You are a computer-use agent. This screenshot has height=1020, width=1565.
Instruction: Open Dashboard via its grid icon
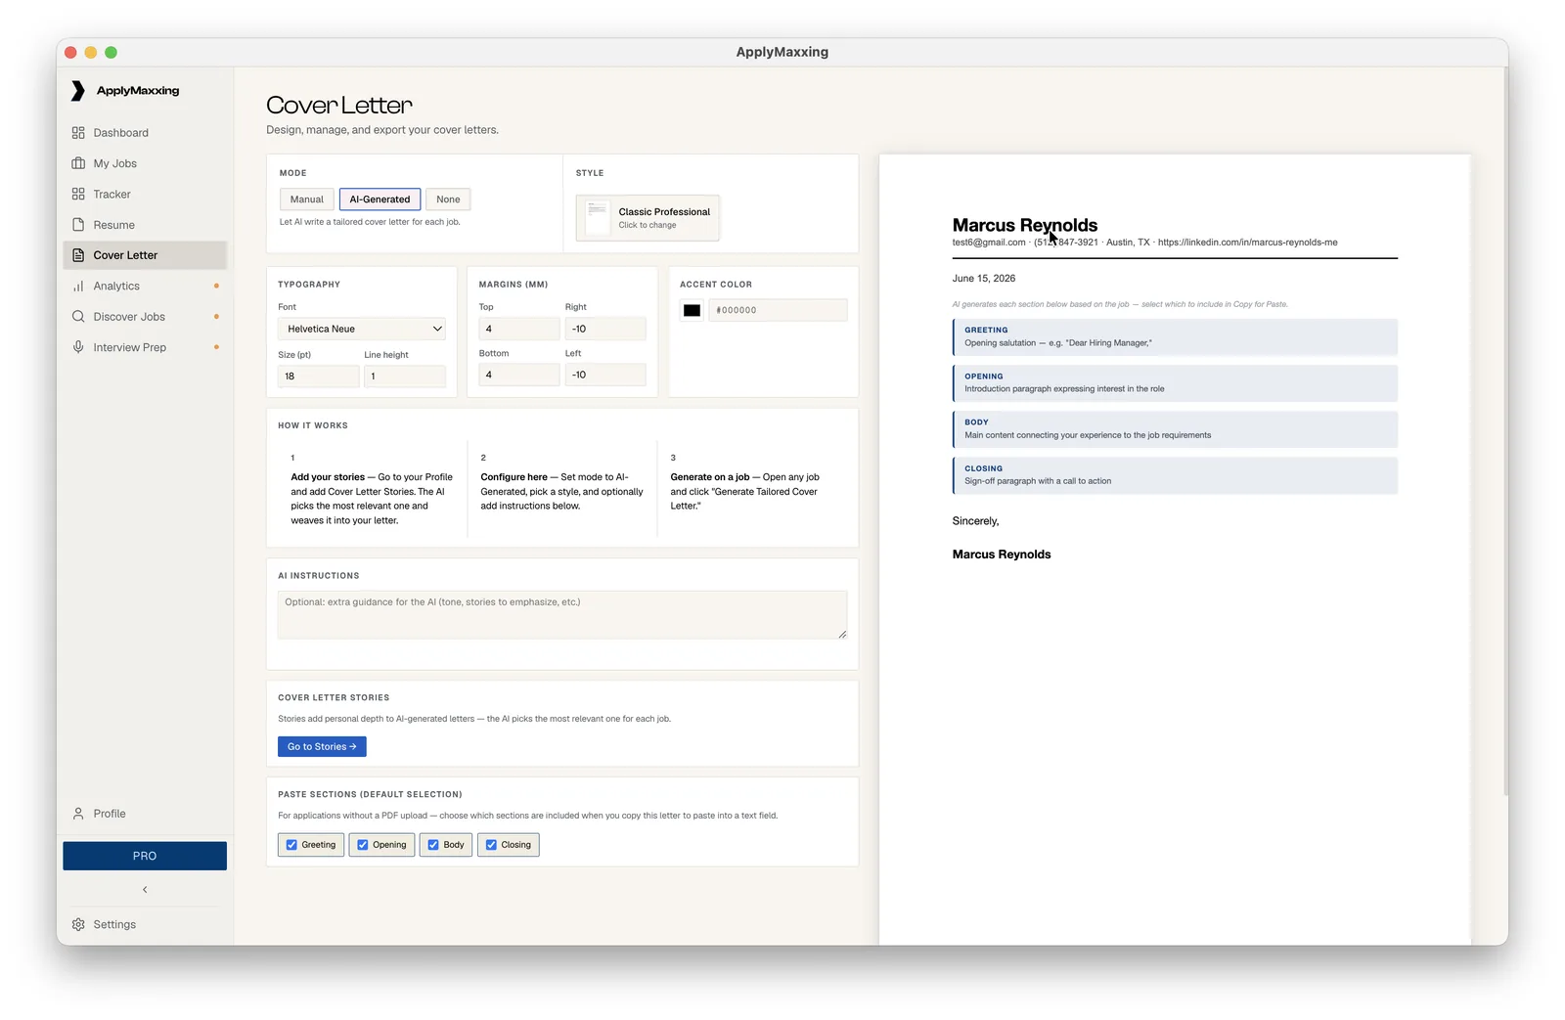coord(78,133)
